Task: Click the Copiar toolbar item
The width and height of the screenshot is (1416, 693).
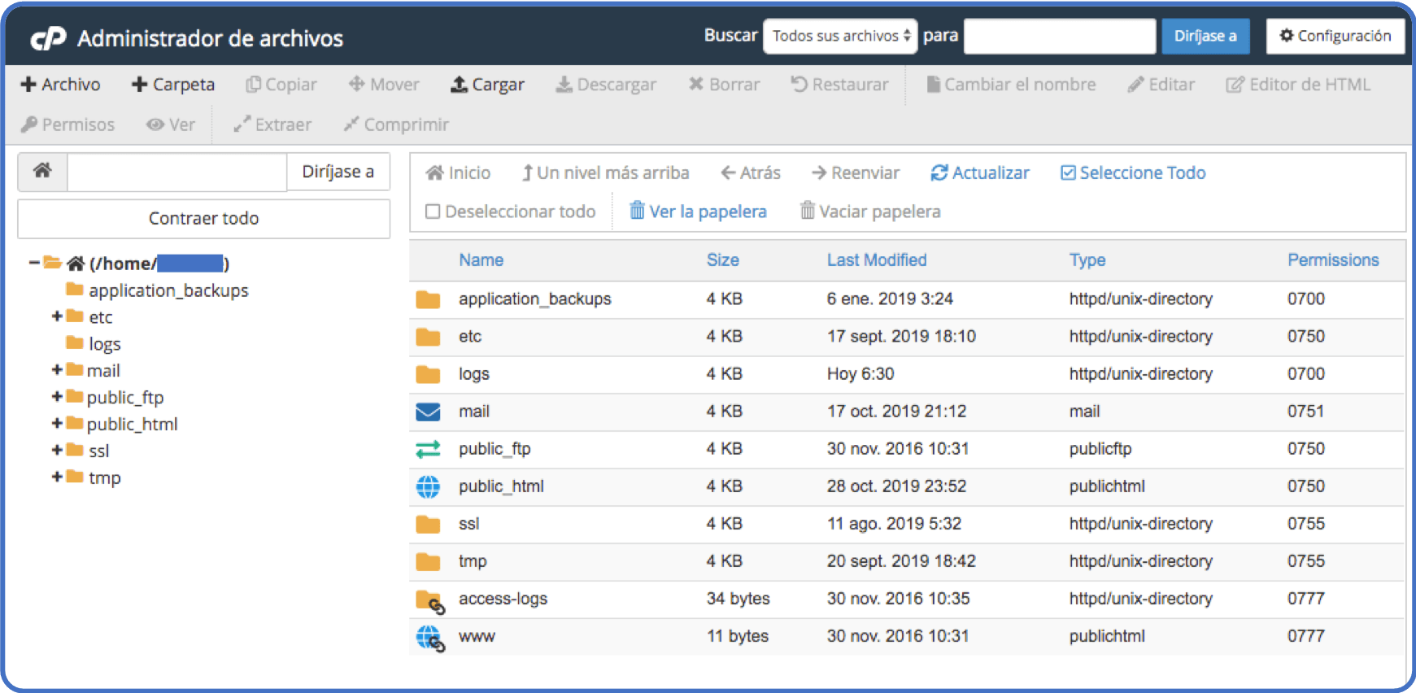Action: (x=281, y=85)
